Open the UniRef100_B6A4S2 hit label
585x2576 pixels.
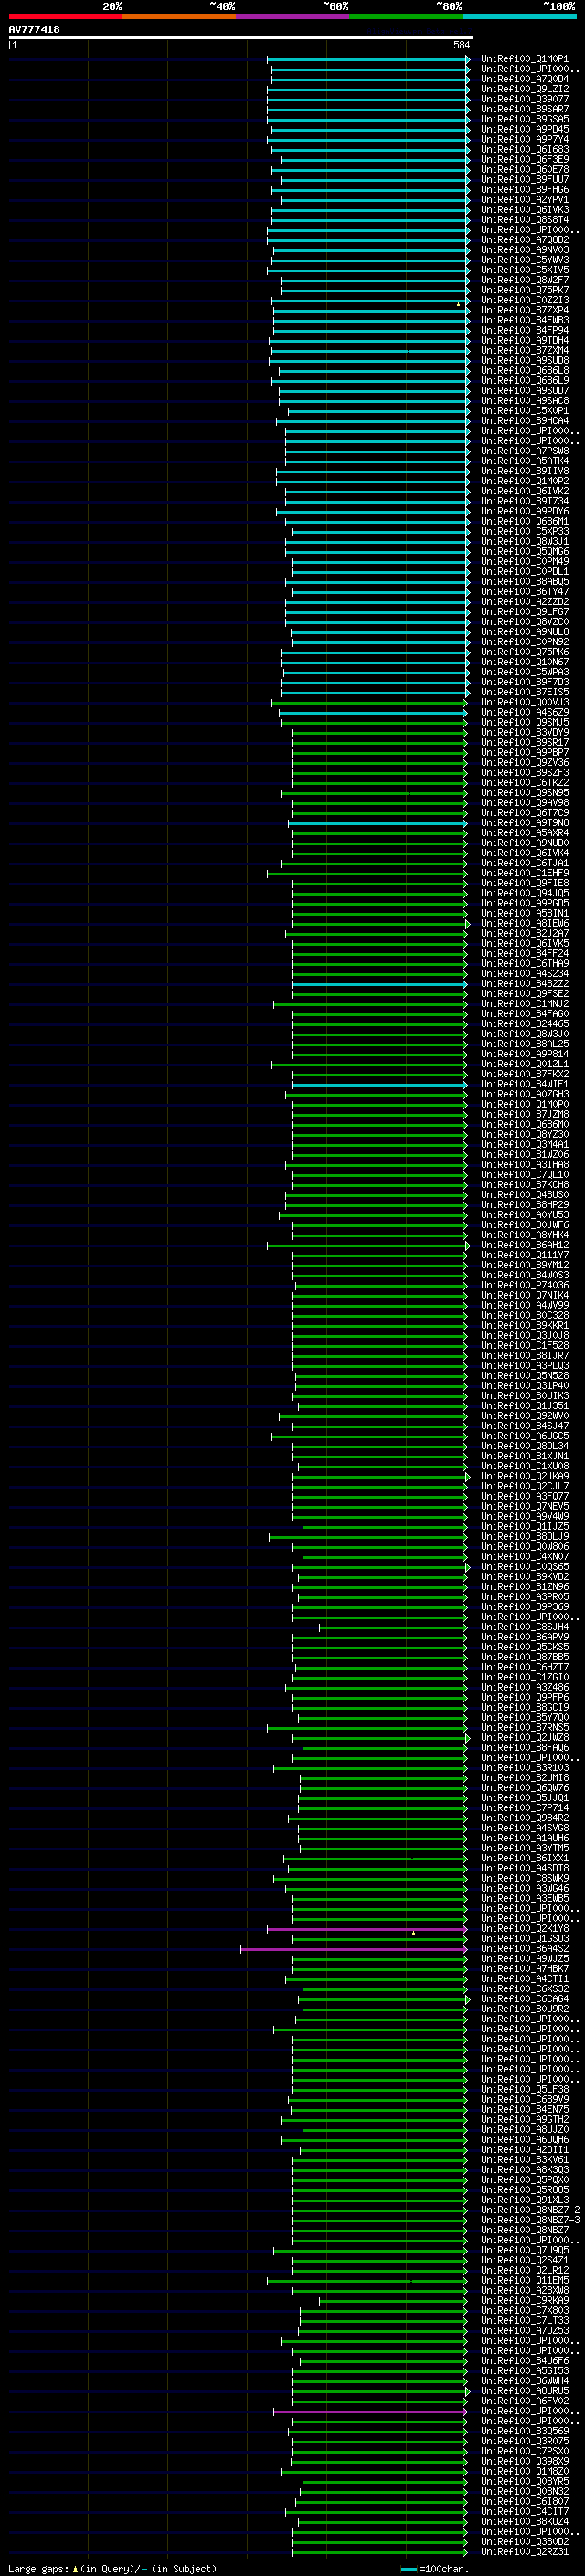tap(525, 1949)
